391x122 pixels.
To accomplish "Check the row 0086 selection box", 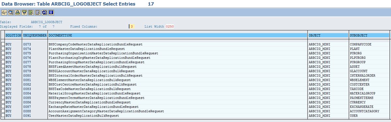I will click(x=3, y=102).
